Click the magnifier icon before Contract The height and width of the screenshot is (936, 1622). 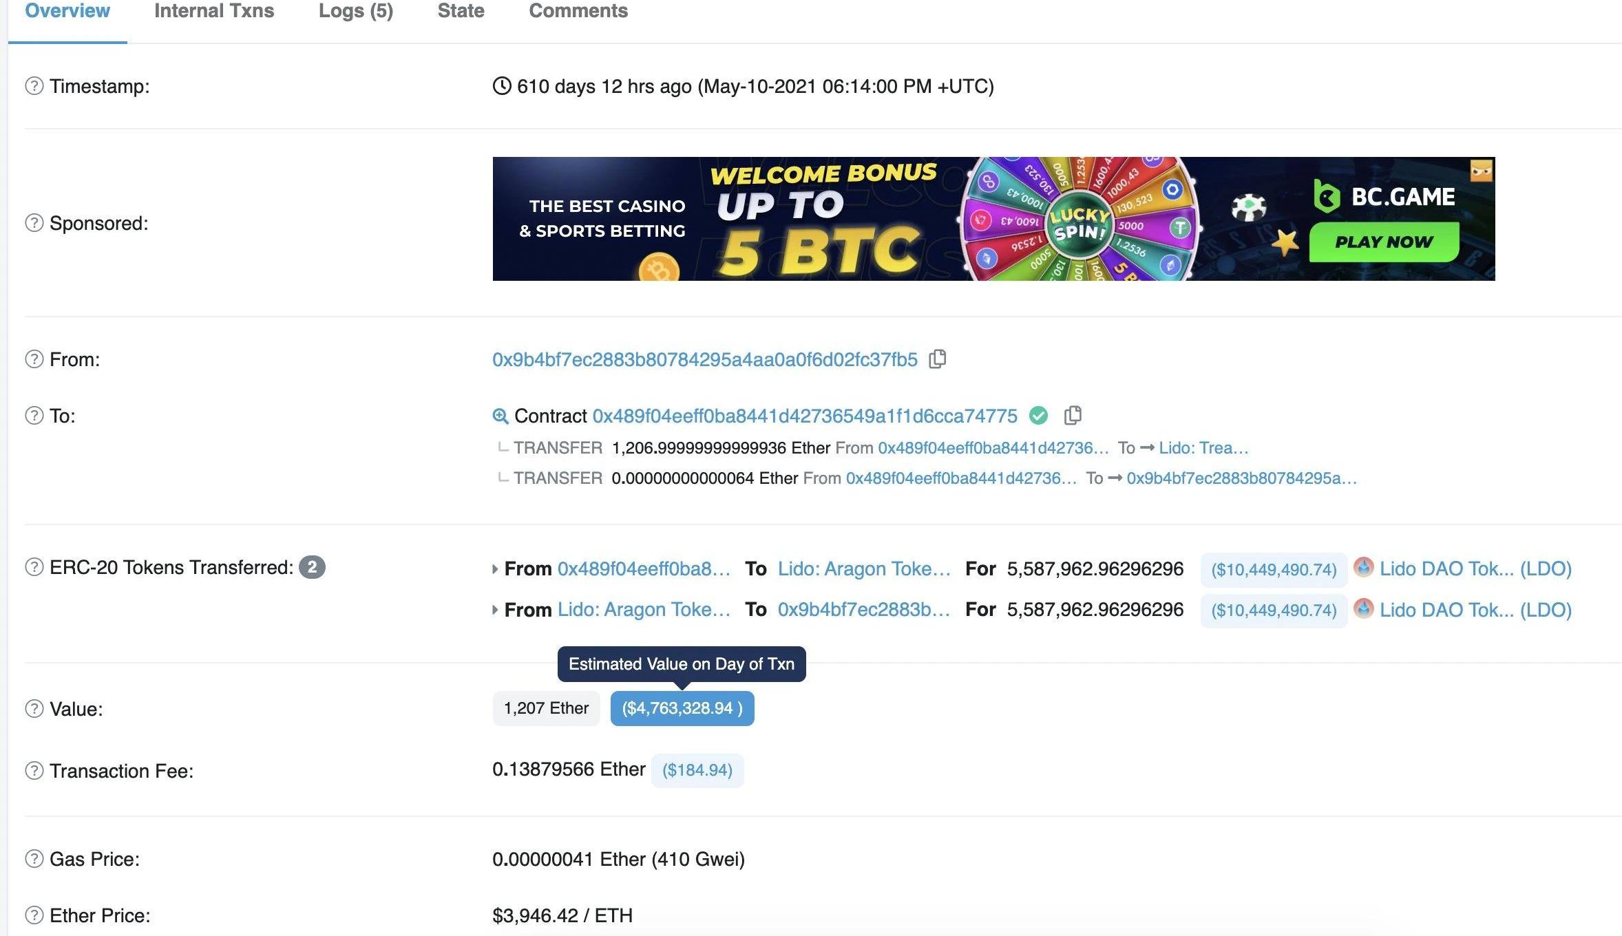tap(501, 416)
